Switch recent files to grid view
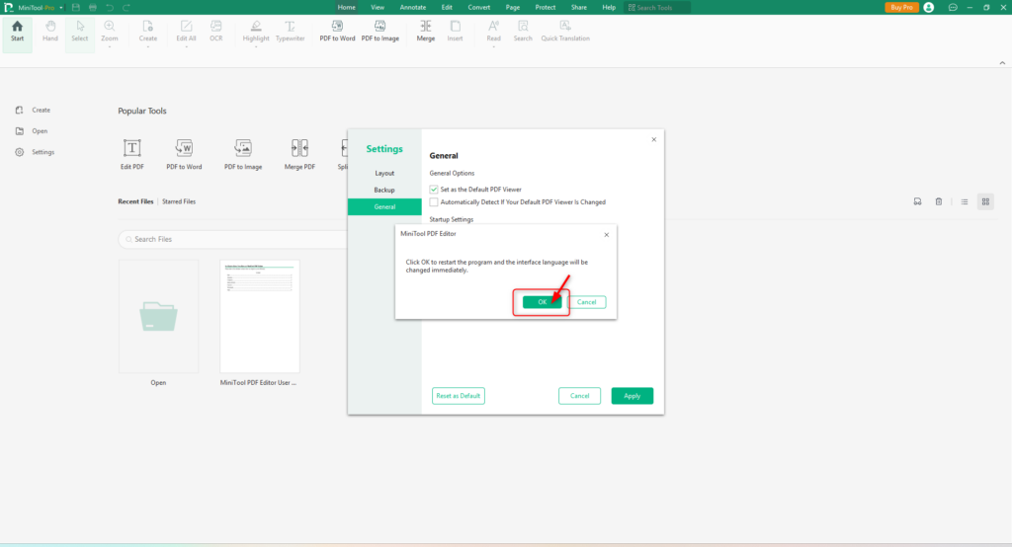Screen dimensions: 1012x547 pos(985,201)
